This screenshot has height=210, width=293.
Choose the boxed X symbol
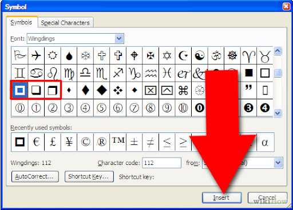(151, 90)
